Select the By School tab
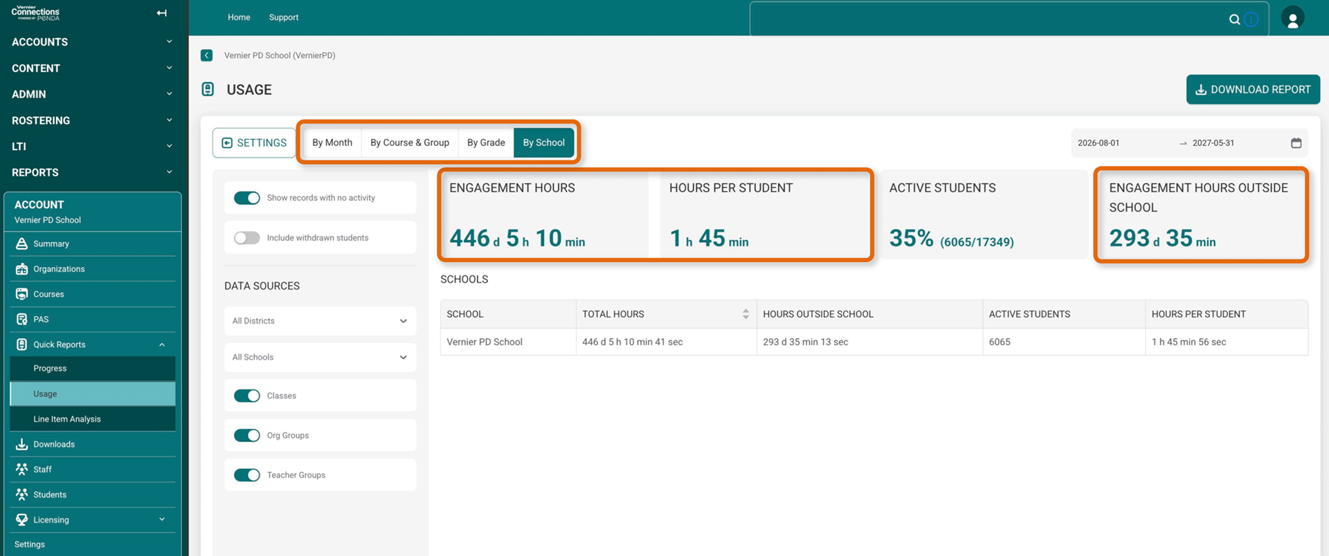Image resolution: width=1329 pixels, height=556 pixels. [543, 142]
